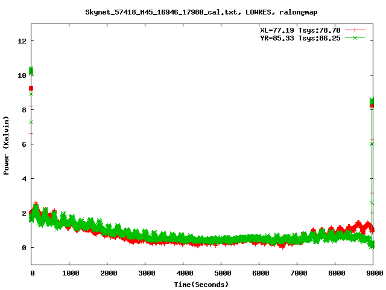This screenshot has height=290, width=386.
Task: Click the plot title Skynet_57418_M45_16946_17980_cal.txt
Action: pyautogui.click(x=201, y=12)
